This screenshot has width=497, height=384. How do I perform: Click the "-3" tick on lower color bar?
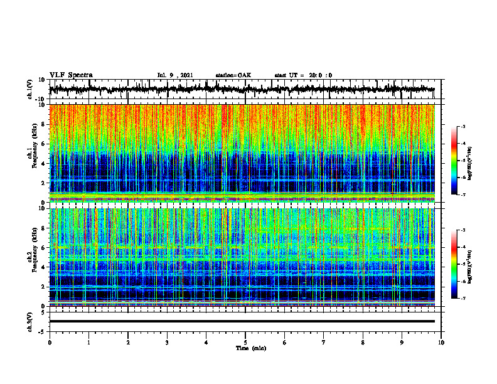(x=462, y=230)
